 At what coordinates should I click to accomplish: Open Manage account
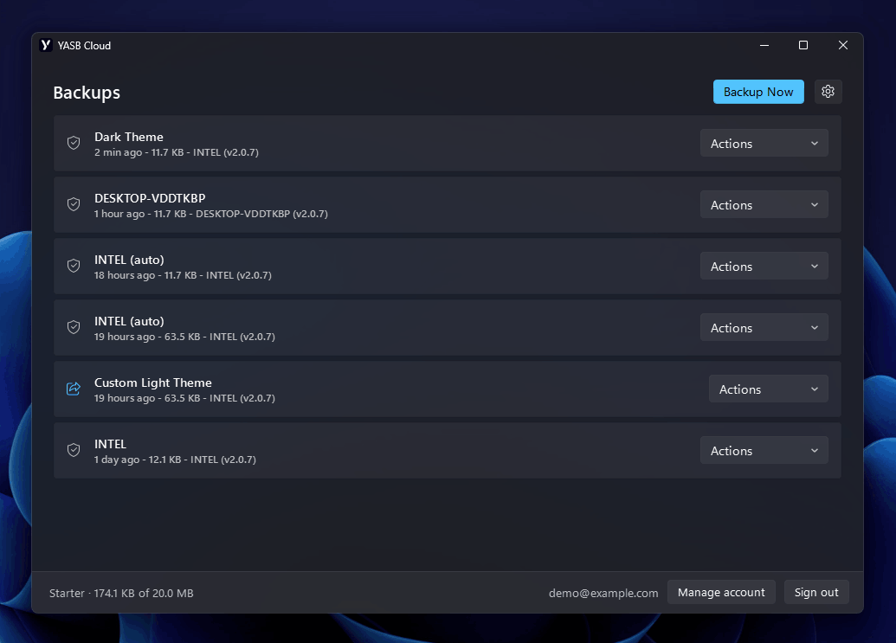click(721, 592)
